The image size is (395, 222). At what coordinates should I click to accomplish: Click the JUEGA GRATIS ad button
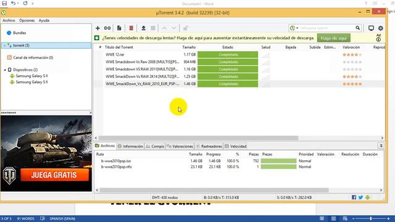tap(54, 175)
